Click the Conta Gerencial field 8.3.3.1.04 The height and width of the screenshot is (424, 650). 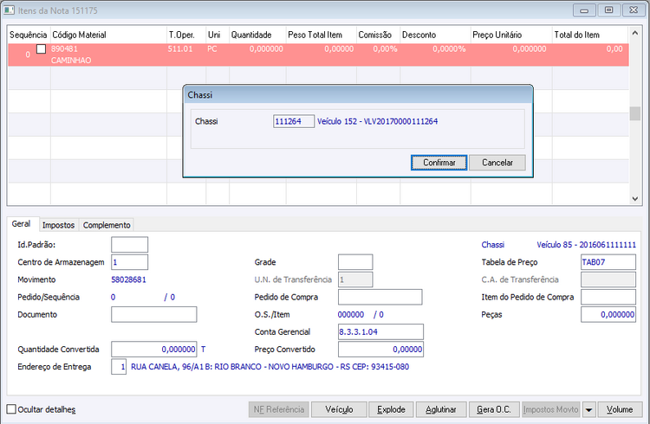click(x=380, y=331)
